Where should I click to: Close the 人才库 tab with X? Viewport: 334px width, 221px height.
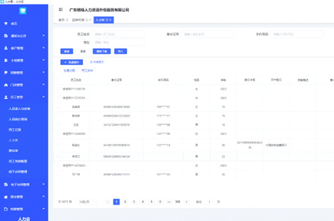pos(111,20)
